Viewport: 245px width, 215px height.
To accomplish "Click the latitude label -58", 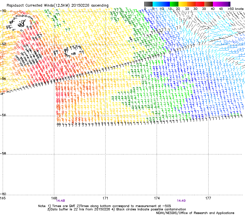I will click(x=3, y=153).
